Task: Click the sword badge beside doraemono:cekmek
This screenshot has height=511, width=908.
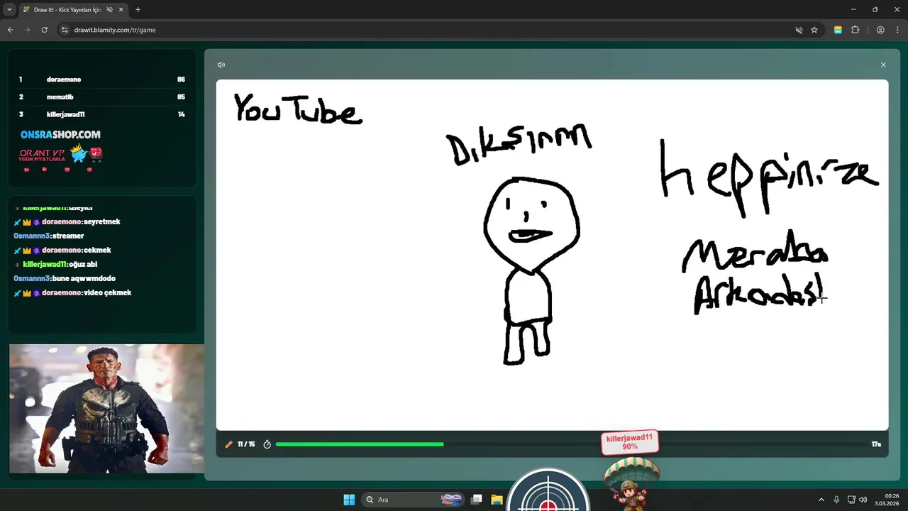Action: (x=18, y=251)
